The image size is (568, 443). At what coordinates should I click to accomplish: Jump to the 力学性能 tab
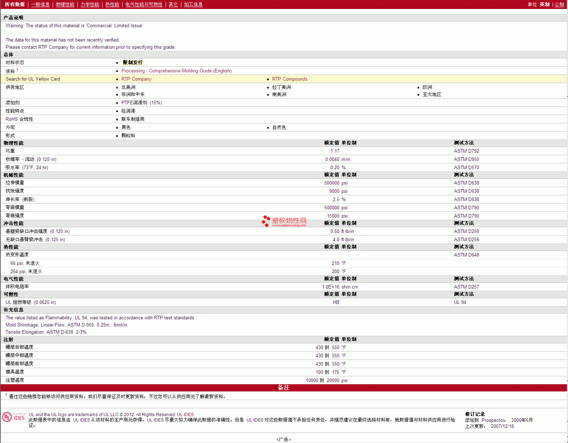tap(90, 5)
